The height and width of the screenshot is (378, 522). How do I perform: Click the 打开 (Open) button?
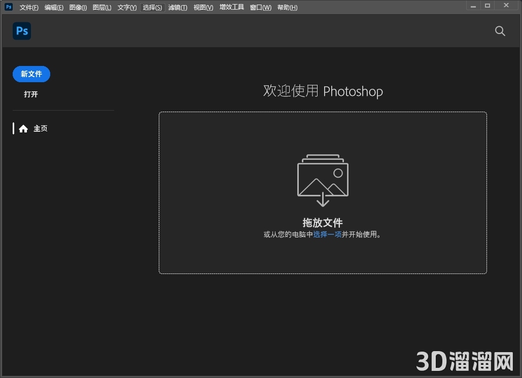[x=30, y=94]
